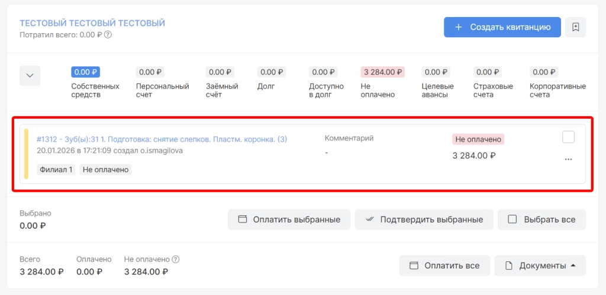
Task: Click the yellow status stripe on invoice row
Action: pyautogui.click(x=26, y=153)
